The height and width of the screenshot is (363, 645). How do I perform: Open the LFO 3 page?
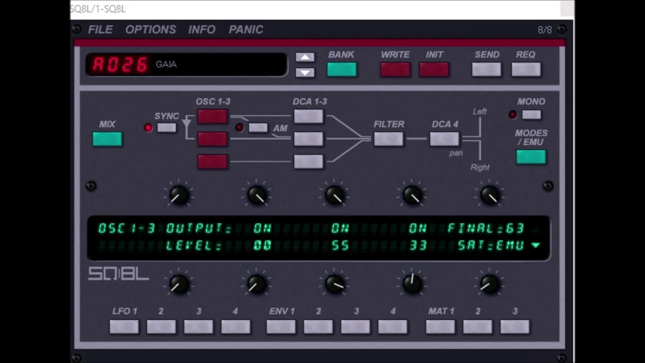[x=199, y=327]
